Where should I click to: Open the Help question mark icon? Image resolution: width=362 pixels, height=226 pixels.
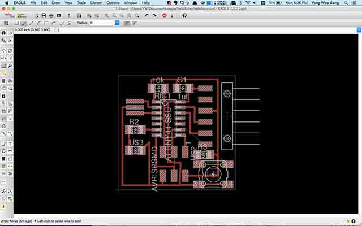[x=184, y=15]
